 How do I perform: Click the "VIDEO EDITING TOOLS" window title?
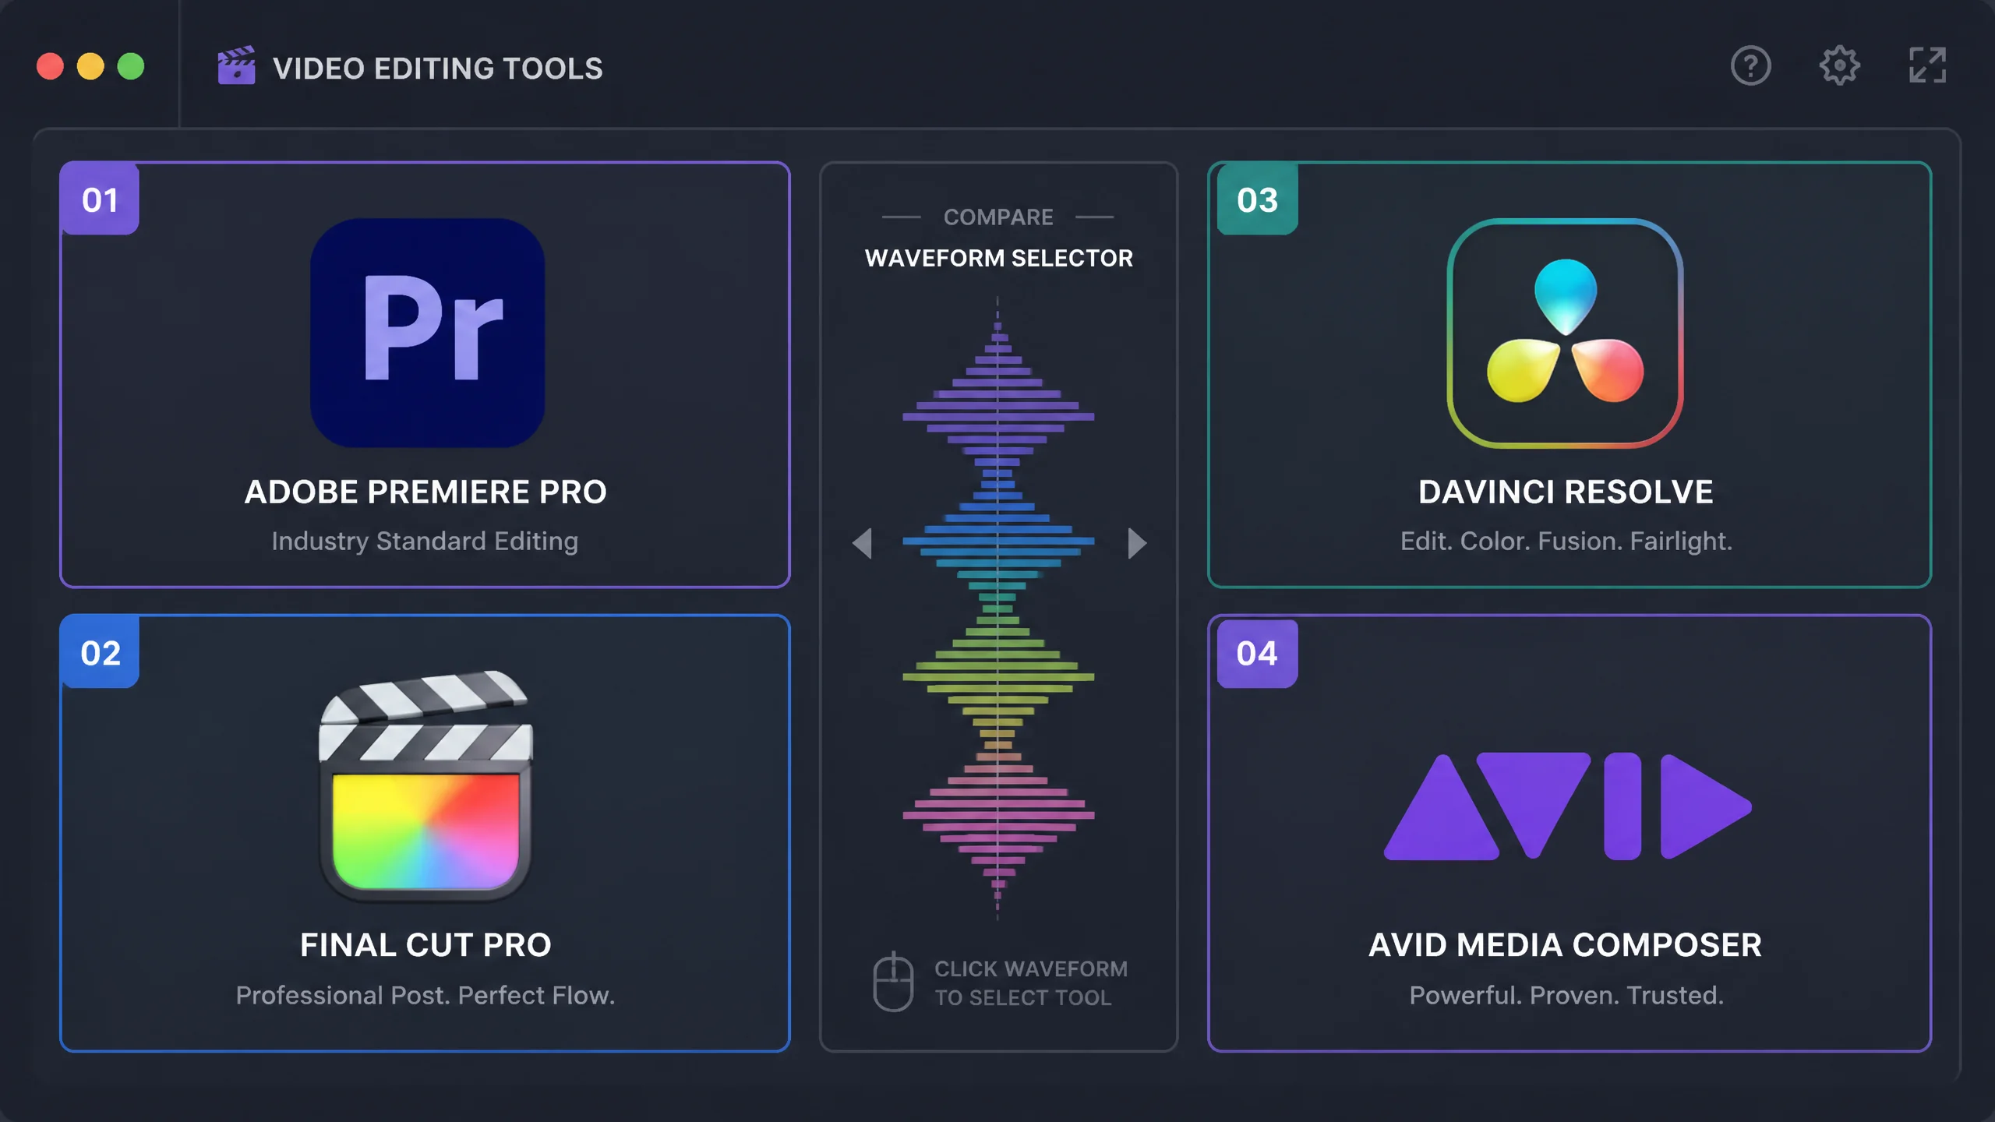tap(437, 69)
